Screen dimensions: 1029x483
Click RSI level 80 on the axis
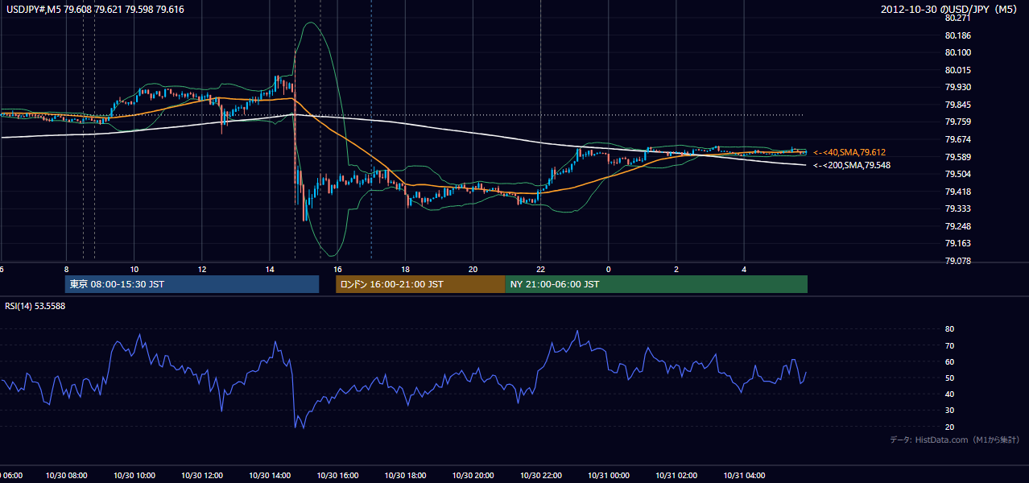[x=950, y=329]
